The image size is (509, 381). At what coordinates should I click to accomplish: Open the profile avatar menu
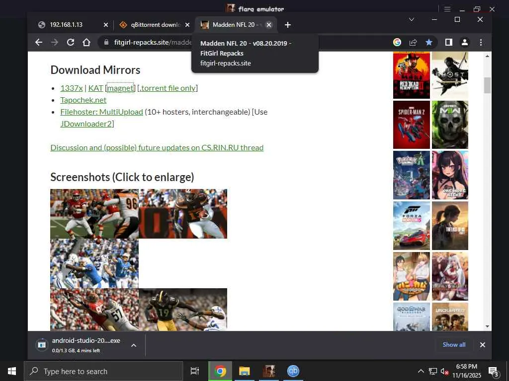pyautogui.click(x=465, y=42)
